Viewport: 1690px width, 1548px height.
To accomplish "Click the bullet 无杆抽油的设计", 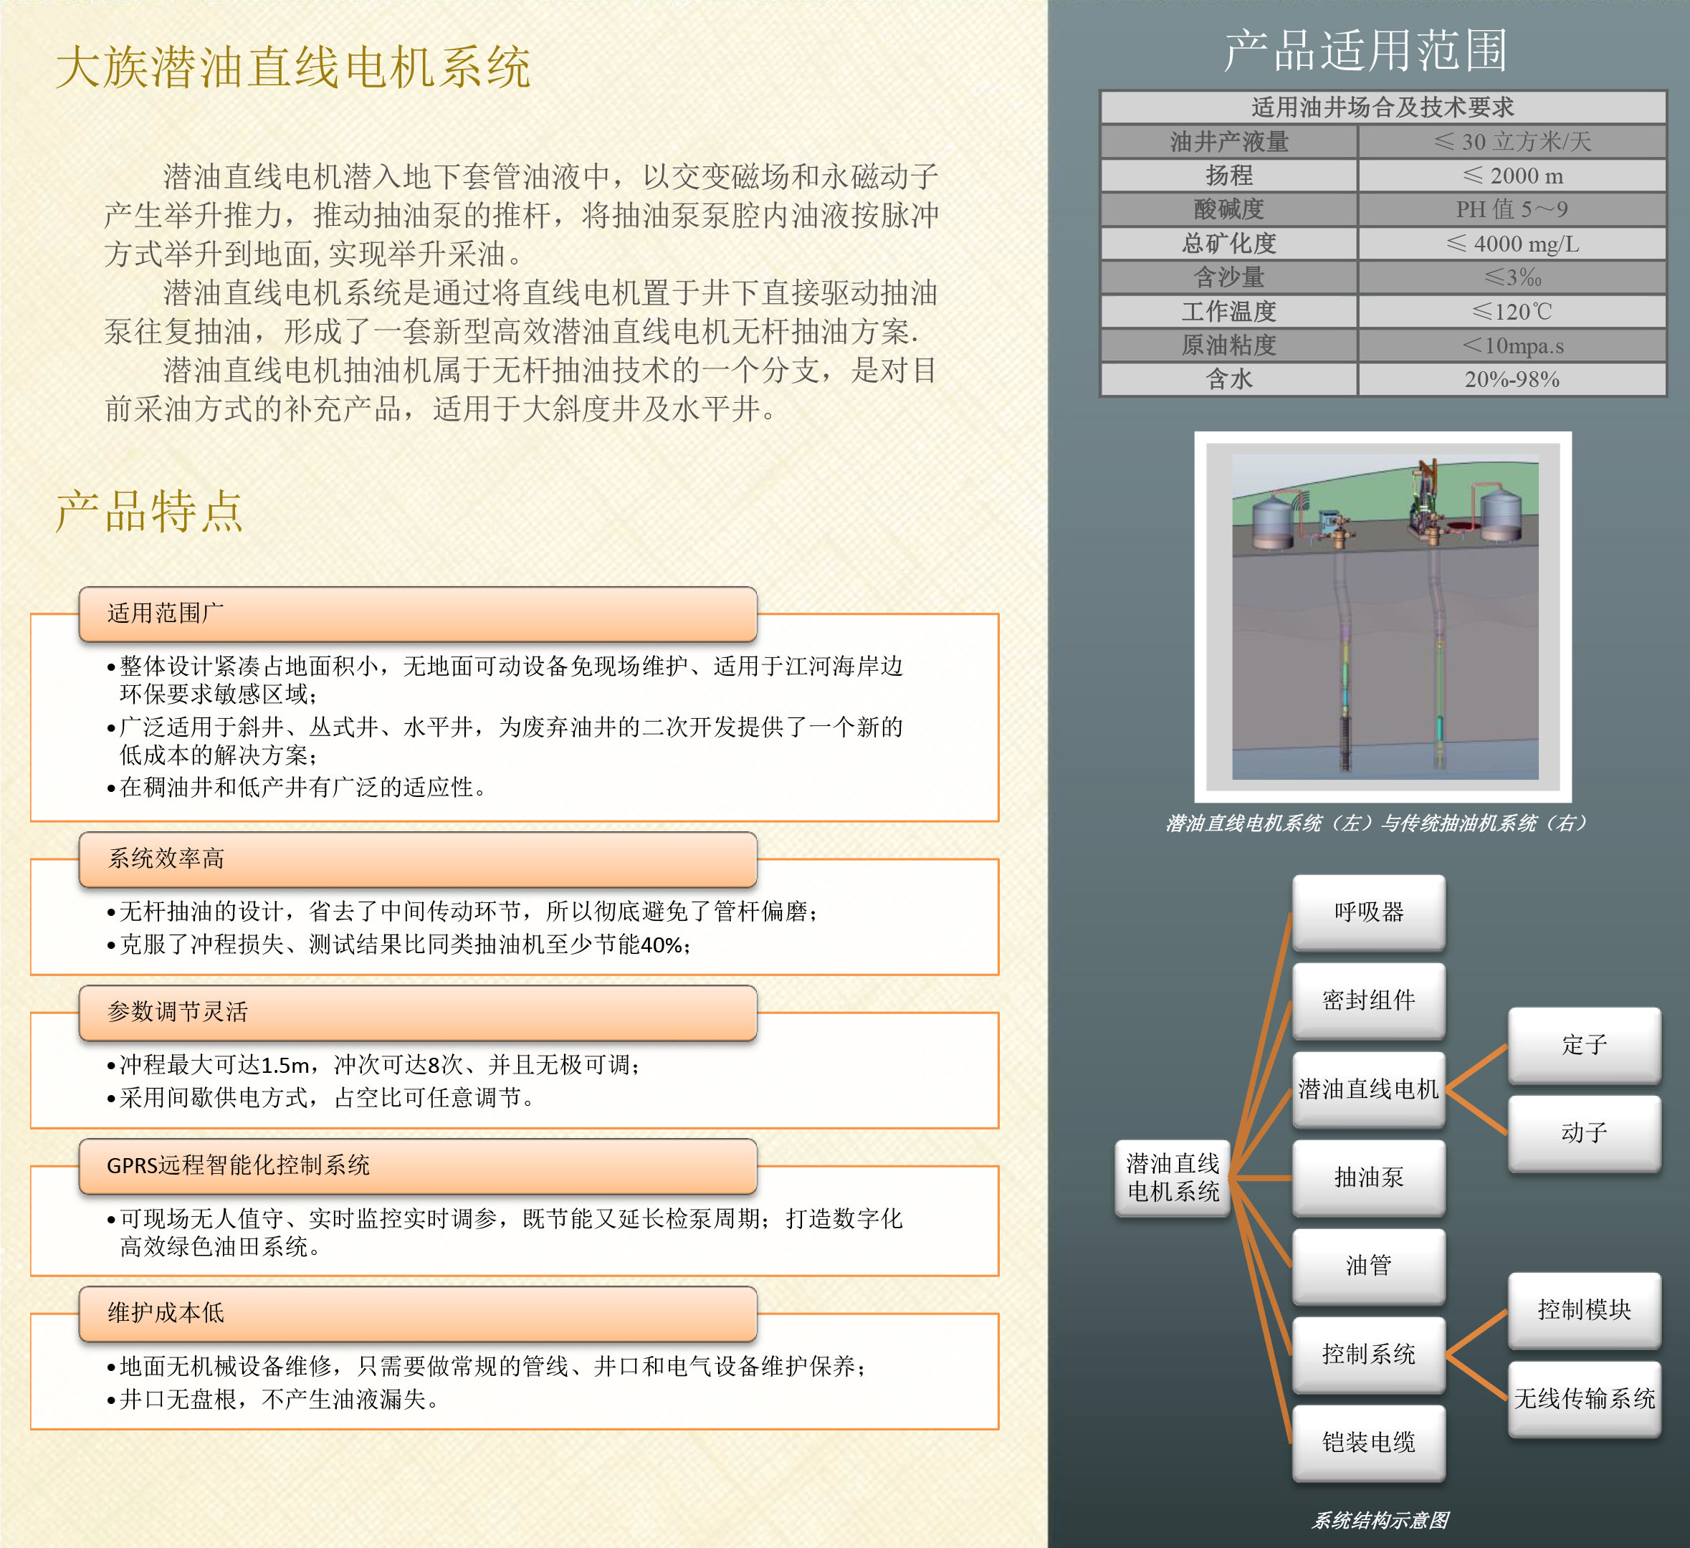I will [463, 911].
